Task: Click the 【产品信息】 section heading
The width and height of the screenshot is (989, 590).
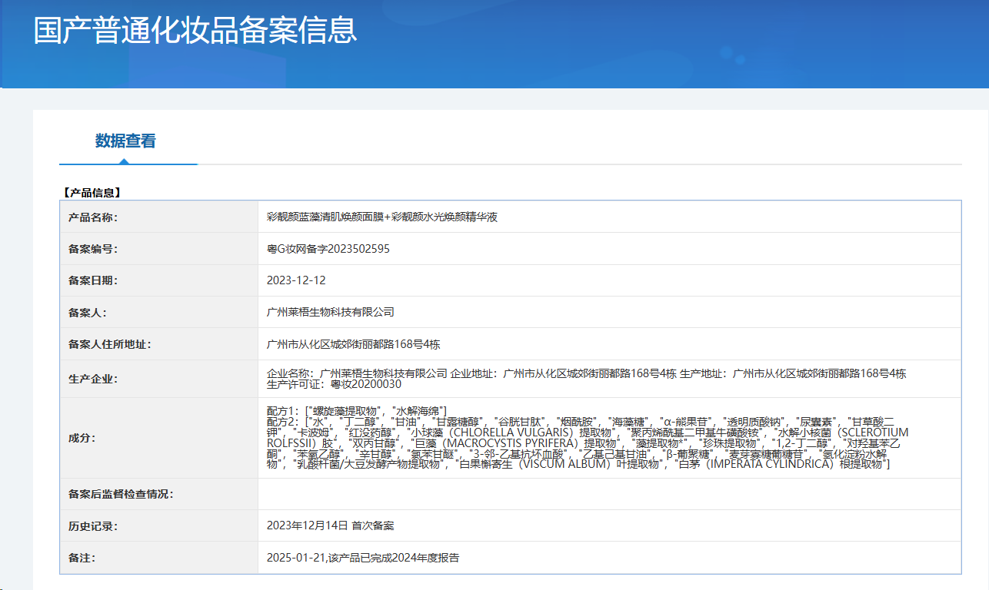Action: click(x=91, y=192)
